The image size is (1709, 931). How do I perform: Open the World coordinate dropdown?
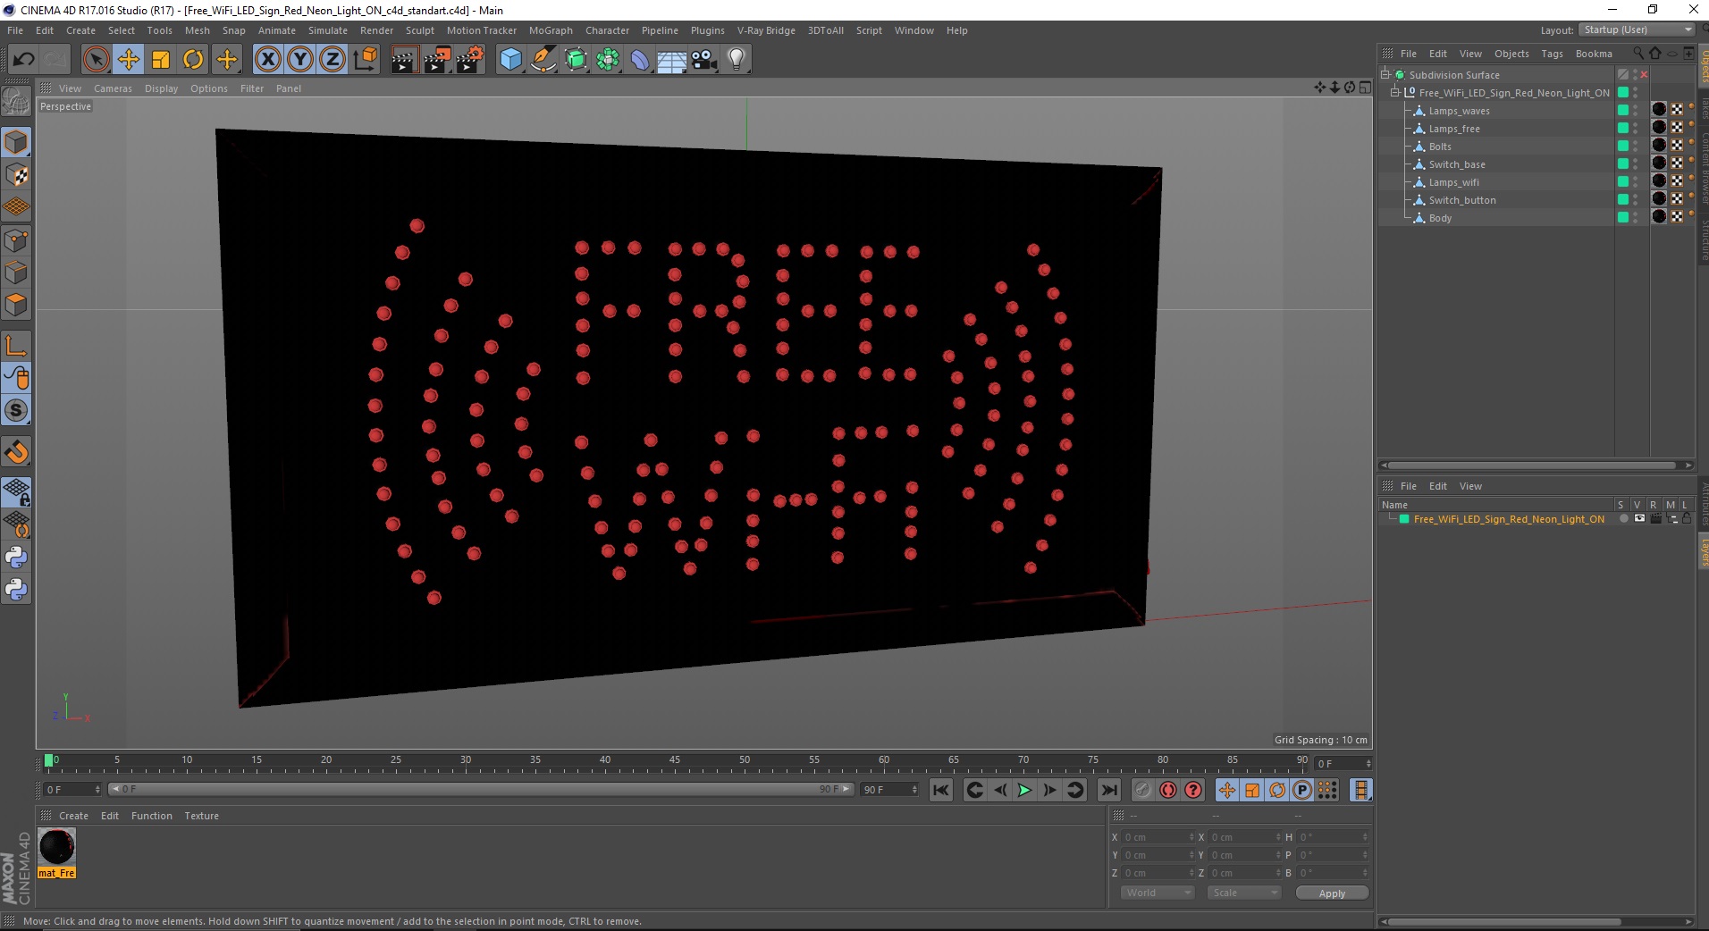click(x=1158, y=893)
